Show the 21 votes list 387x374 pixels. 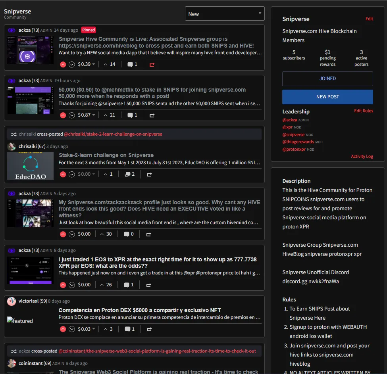pyautogui.click(x=109, y=115)
